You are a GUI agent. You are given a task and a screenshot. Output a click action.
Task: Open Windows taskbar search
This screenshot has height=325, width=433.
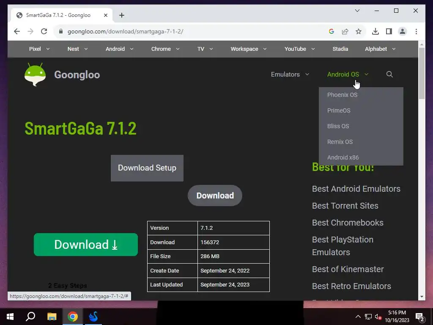[30, 317]
